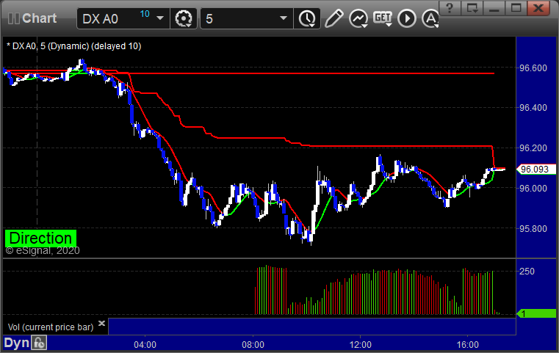Select the pencil drawing tools icon

pyautogui.click(x=334, y=18)
